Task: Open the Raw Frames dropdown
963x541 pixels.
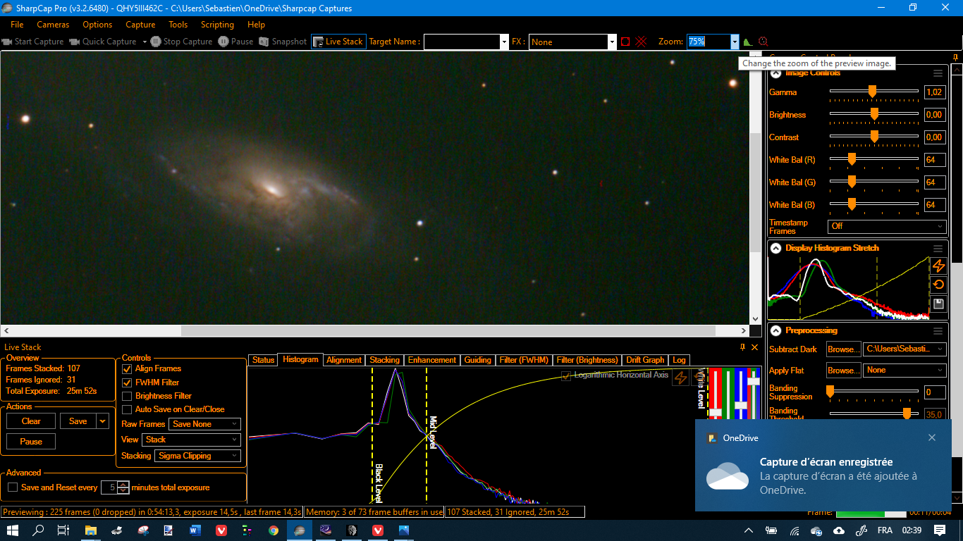Action: tap(204, 424)
